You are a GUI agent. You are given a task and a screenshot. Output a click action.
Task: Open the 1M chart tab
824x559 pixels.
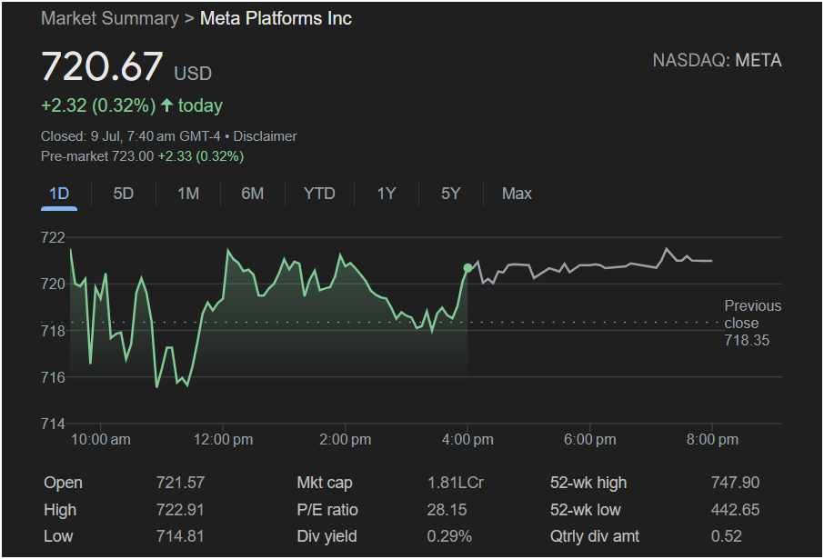188,194
